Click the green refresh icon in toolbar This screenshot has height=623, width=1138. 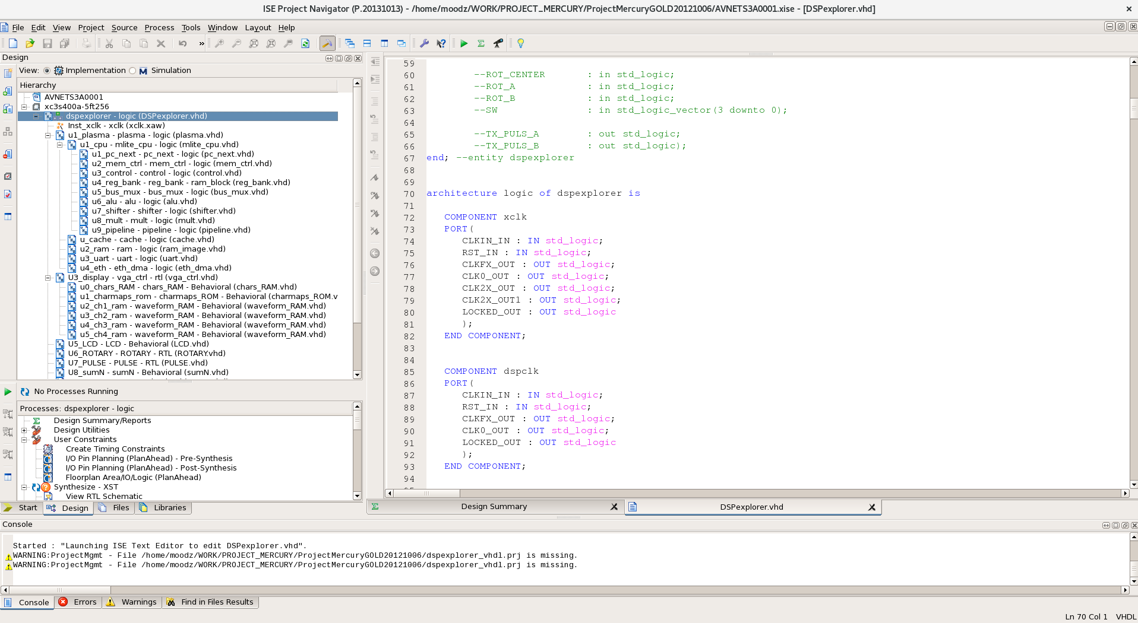pos(305,43)
